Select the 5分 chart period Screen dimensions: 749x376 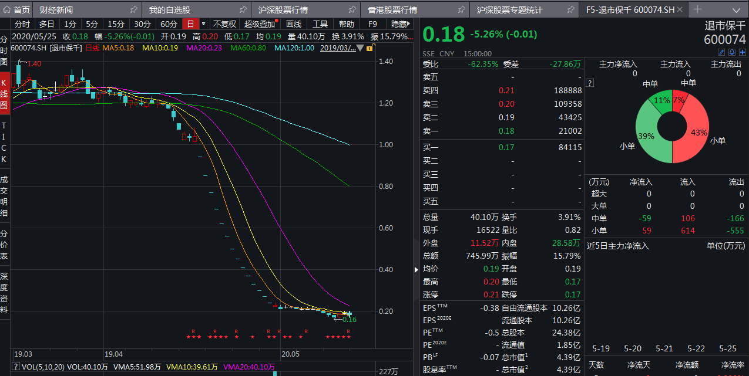tap(92, 24)
